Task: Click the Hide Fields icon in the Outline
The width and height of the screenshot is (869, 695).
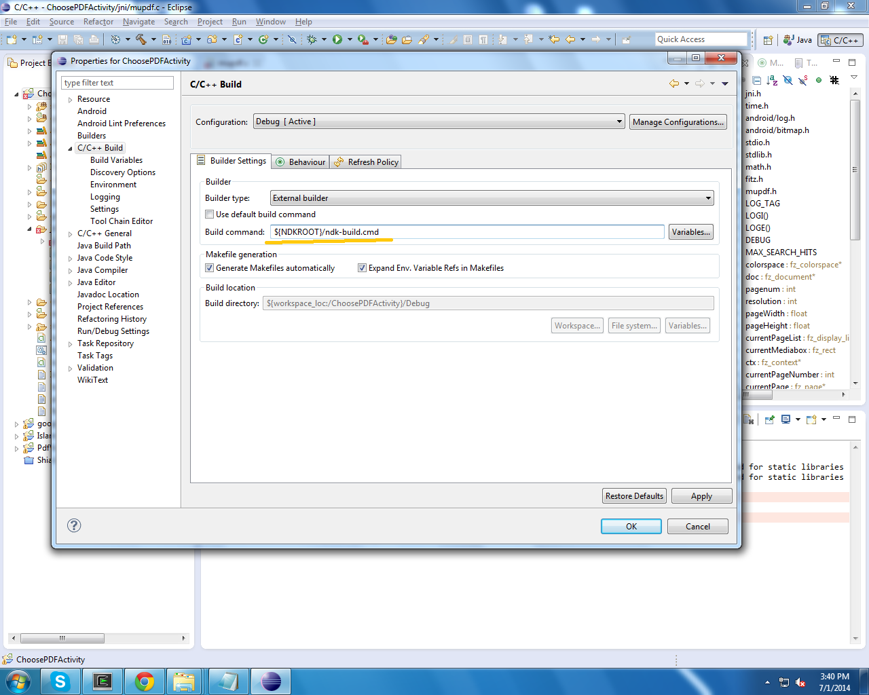Action: (788, 80)
